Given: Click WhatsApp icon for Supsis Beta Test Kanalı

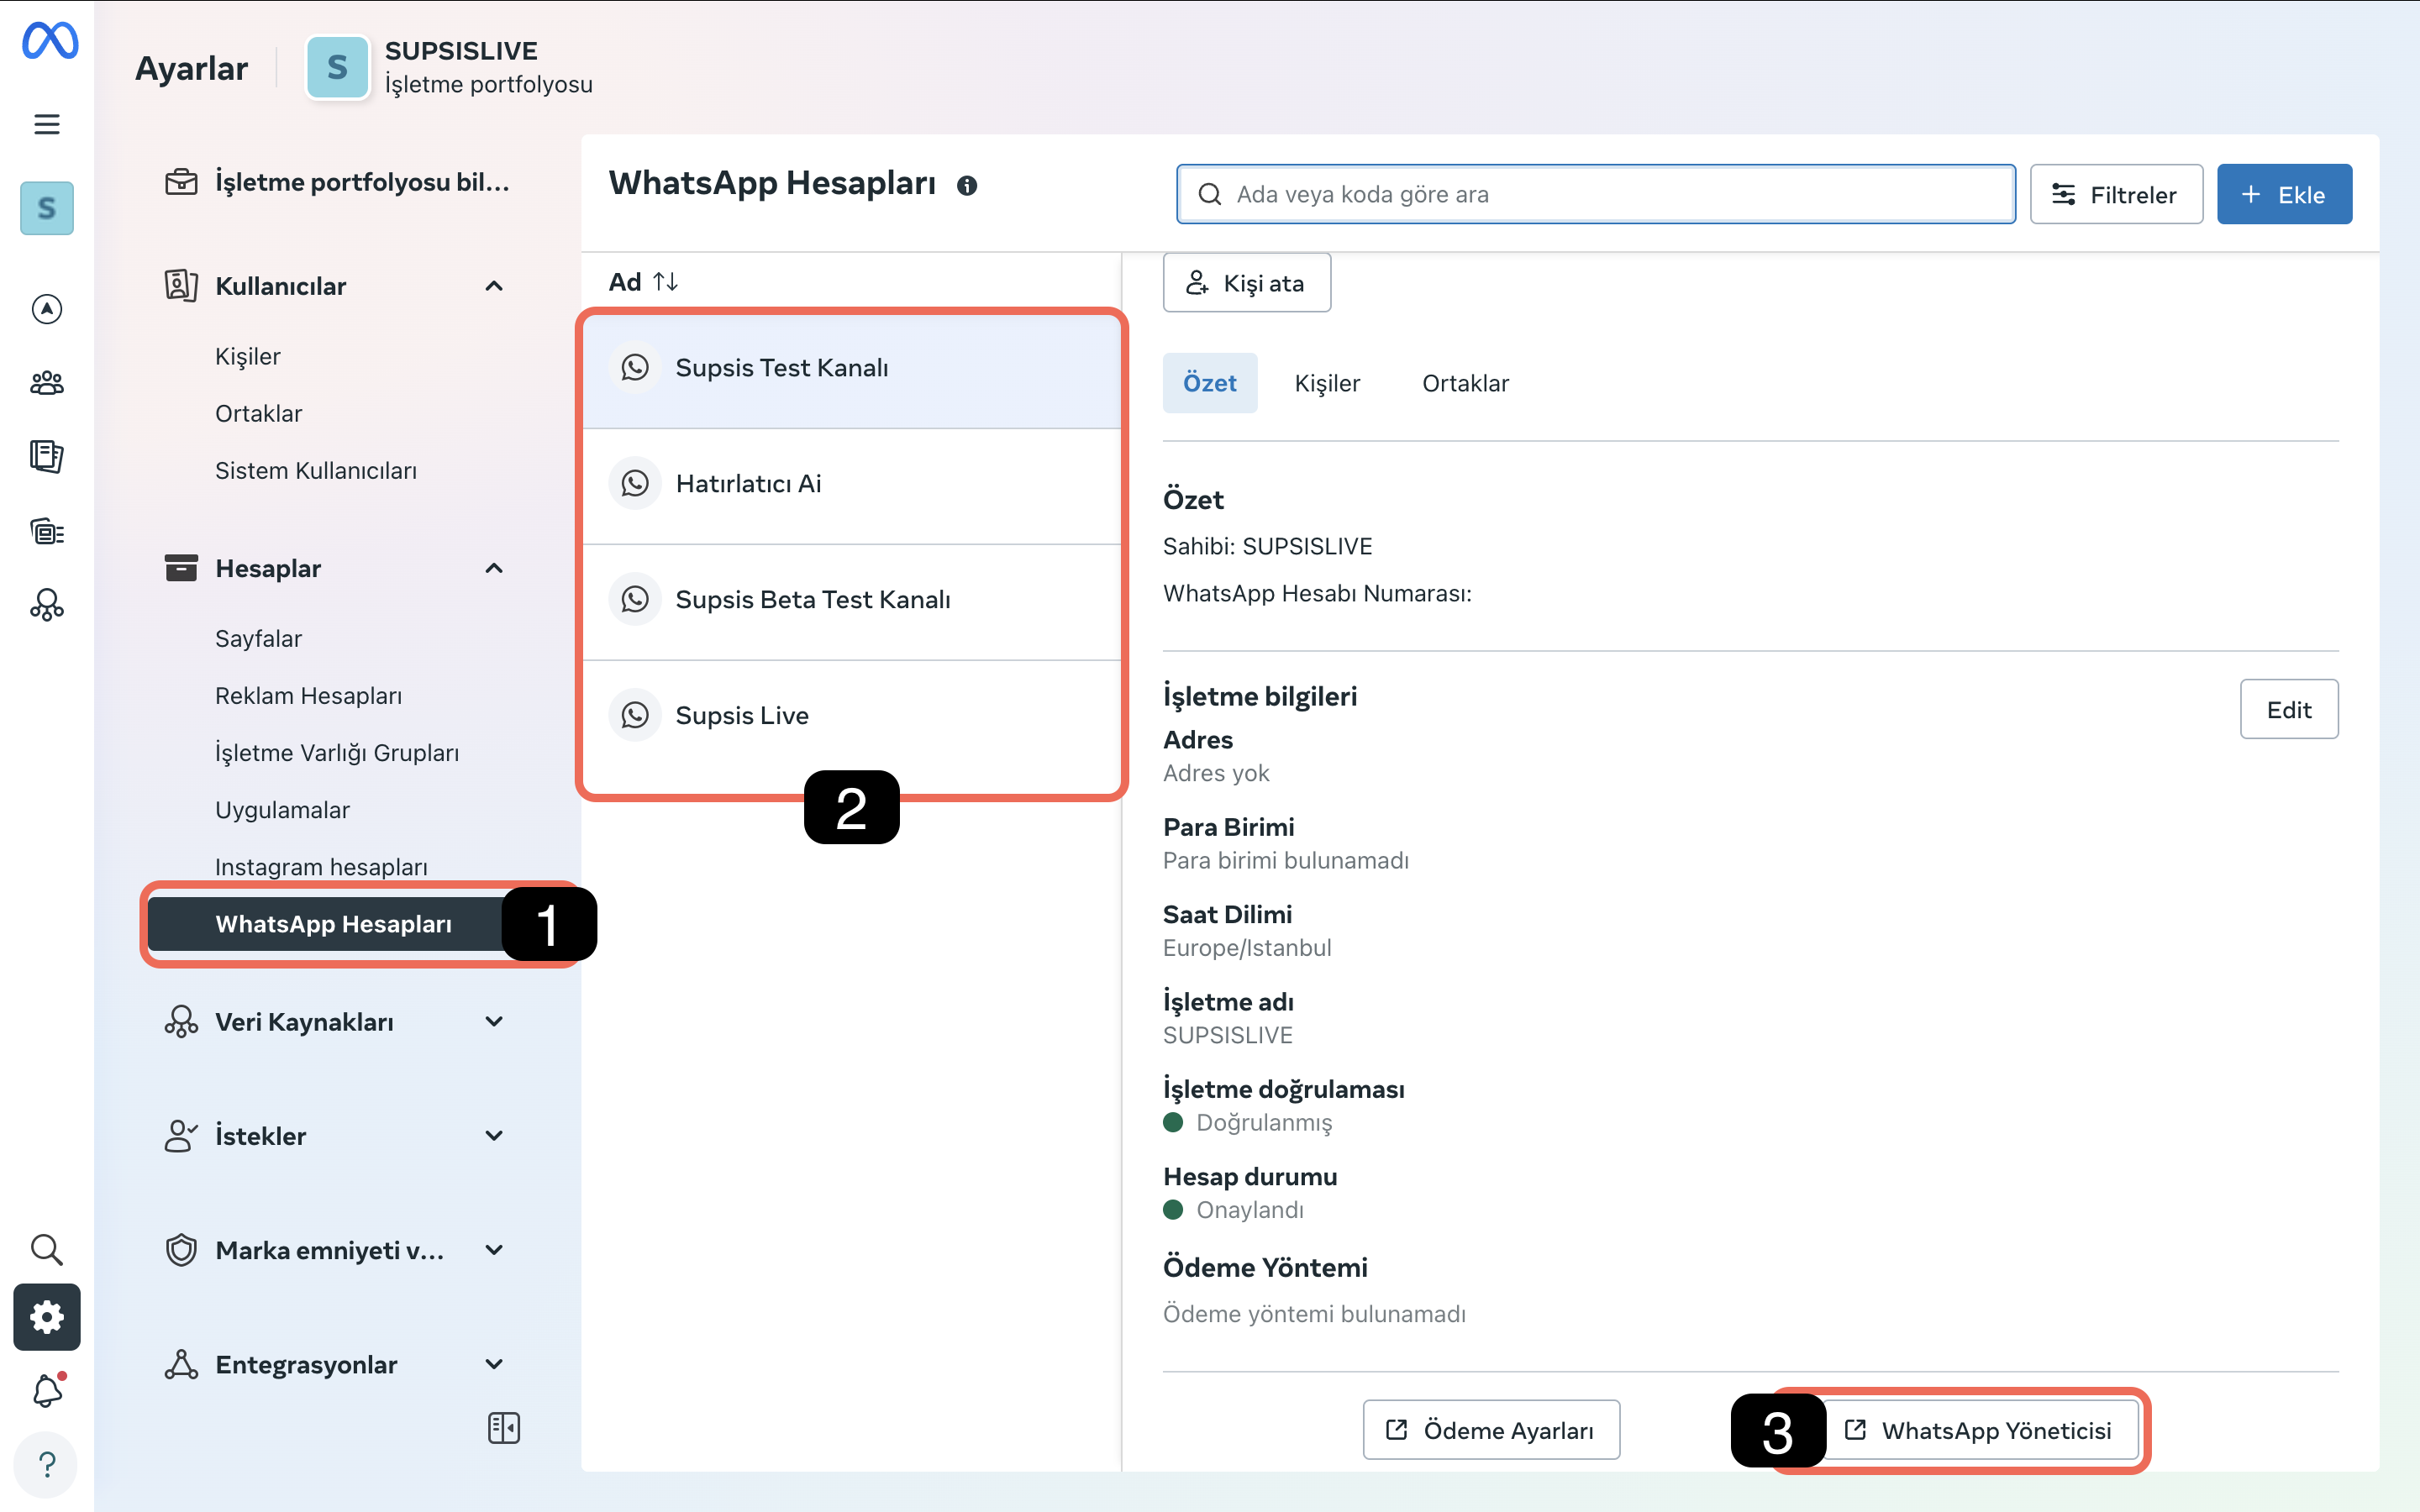Looking at the screenshot, I should coord(635,600).
